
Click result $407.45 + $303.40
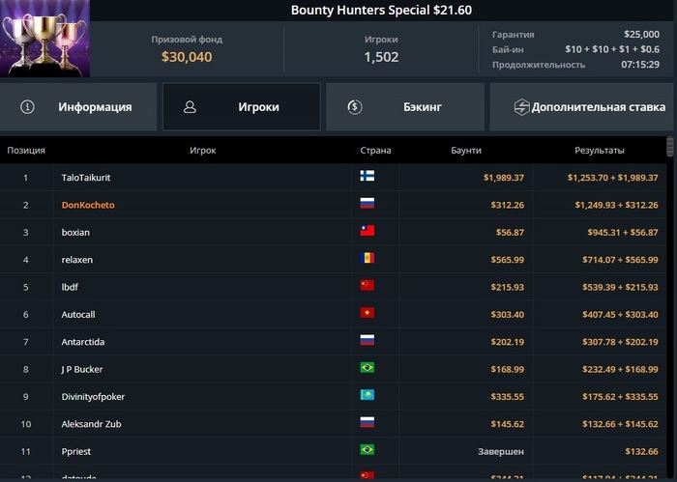(x=621, y=315)
